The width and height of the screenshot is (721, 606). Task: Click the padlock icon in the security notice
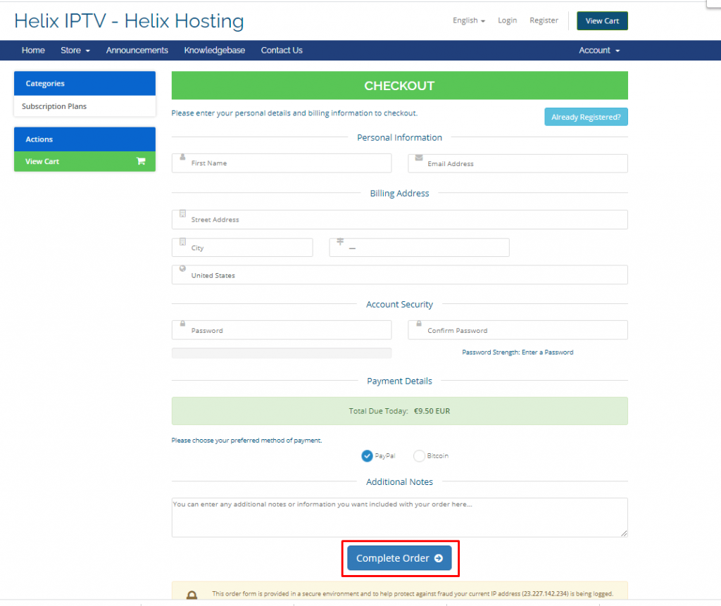[x=192, y=595]
